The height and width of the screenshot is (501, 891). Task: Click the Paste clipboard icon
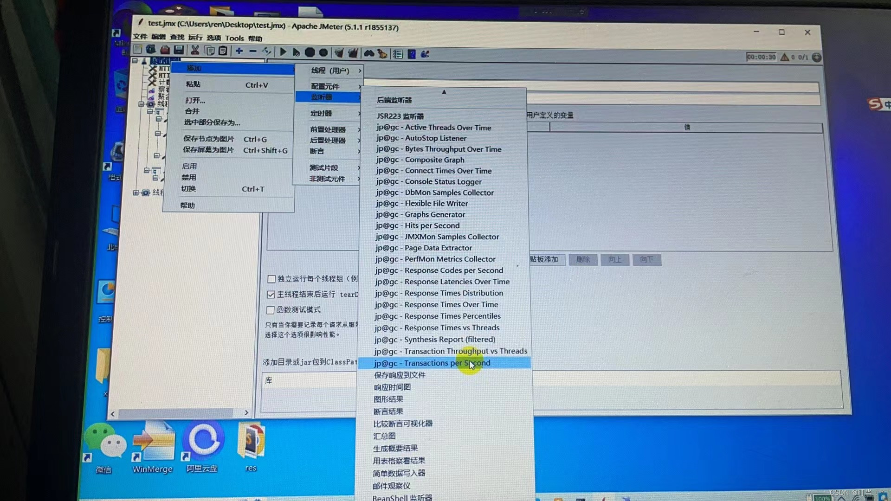point(223,51)
